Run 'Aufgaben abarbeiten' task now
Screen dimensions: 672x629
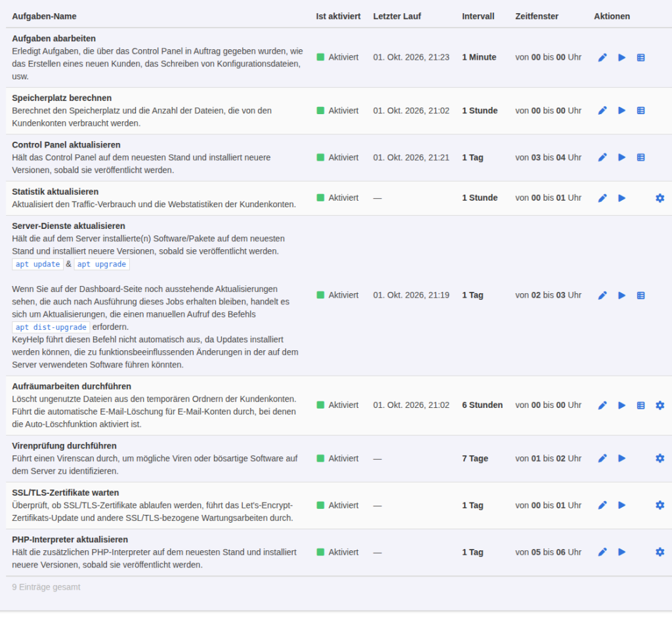click(621, 58)
